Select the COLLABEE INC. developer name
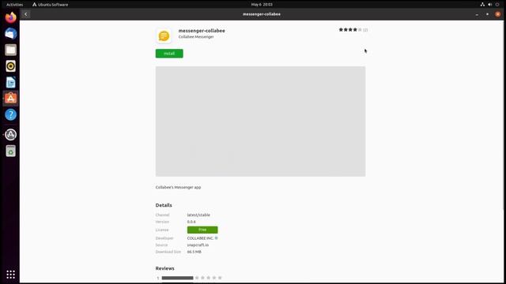This screenshot has width=506, height=284. (x=200, y=238)
